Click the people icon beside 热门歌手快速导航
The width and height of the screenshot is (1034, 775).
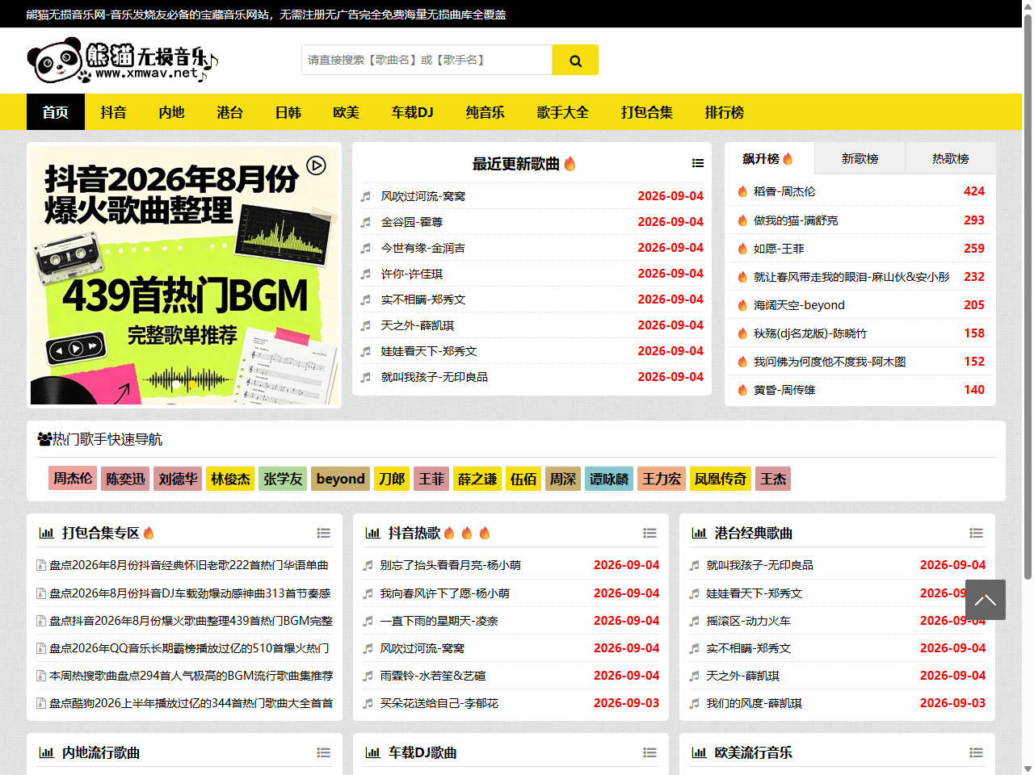tap(44, 439)
